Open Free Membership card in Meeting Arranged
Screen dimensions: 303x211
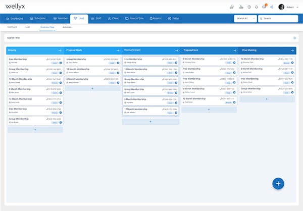click(x=150, y=61)
